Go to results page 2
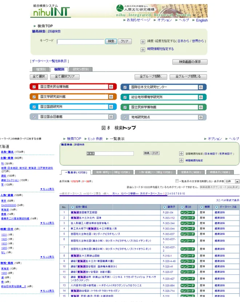The height and width of the screenshot is (302, 240). (x=166, y=194)
